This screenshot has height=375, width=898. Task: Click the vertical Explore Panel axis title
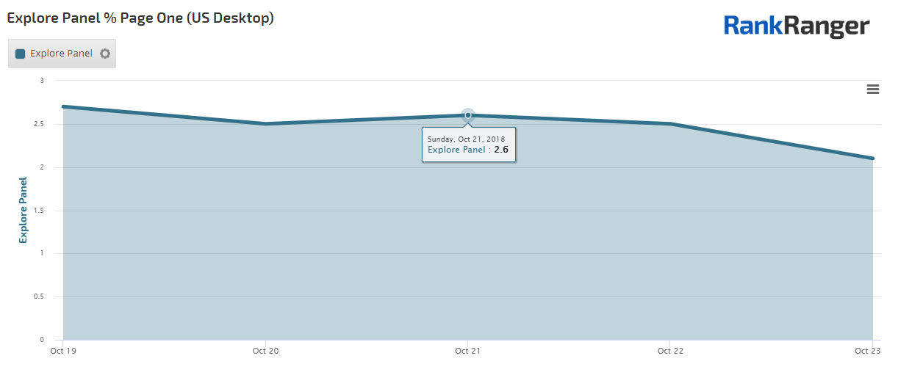click(24, 210)
